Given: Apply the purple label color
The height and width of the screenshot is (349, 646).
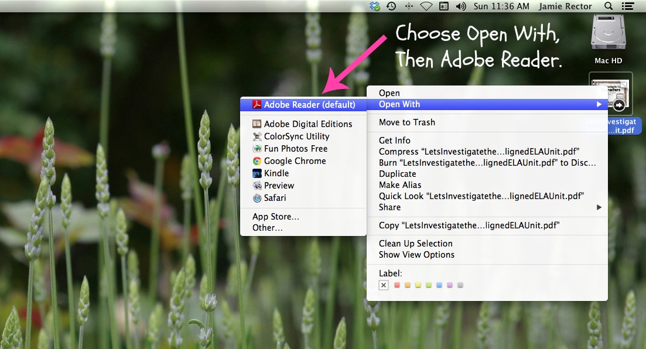Looking at the screenshot, I should pos(450,285).
